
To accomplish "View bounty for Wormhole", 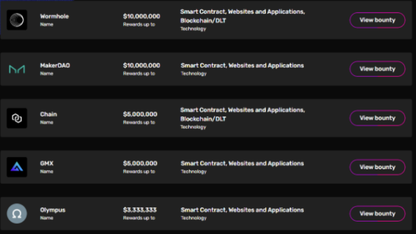I will [x=377, y=20].
